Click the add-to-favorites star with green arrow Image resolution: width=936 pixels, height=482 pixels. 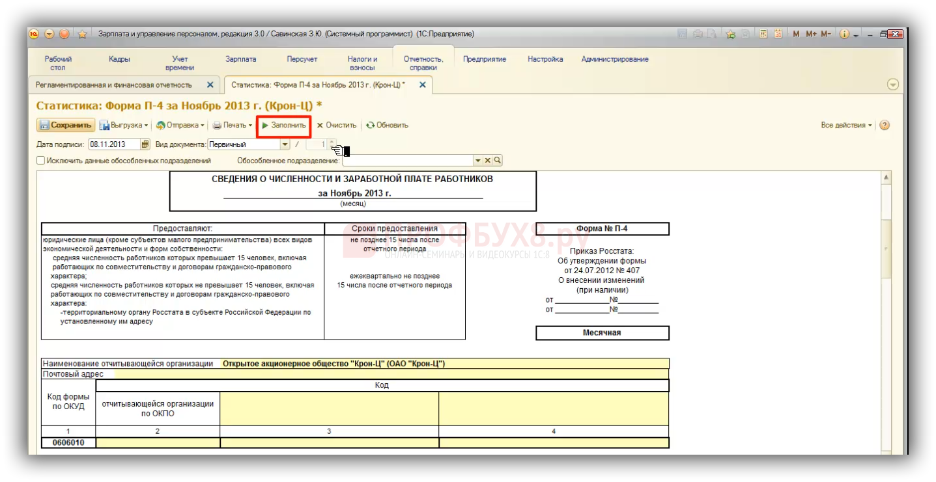pyautogui.click(x=731, y=34)
